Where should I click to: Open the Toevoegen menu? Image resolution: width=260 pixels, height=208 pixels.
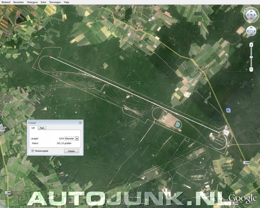[55, 2]
